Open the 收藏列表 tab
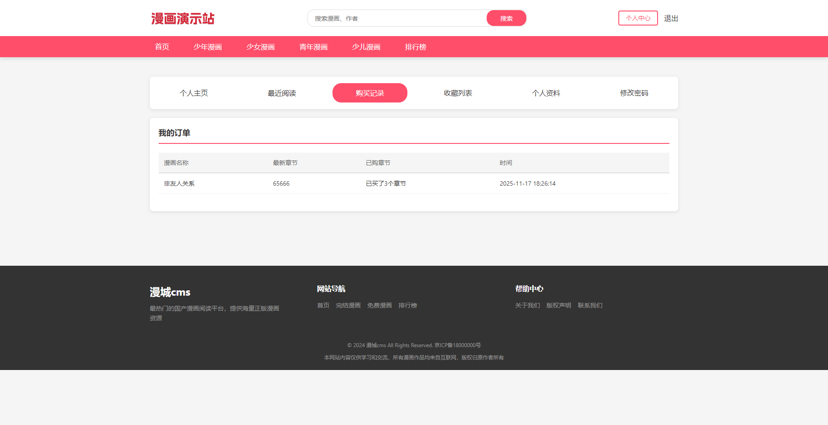Screen dimensions: 828x425 tap(458, 93)
